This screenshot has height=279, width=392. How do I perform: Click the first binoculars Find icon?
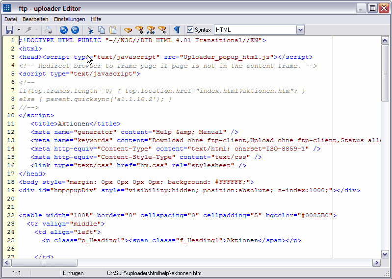(x=128, y=30)
